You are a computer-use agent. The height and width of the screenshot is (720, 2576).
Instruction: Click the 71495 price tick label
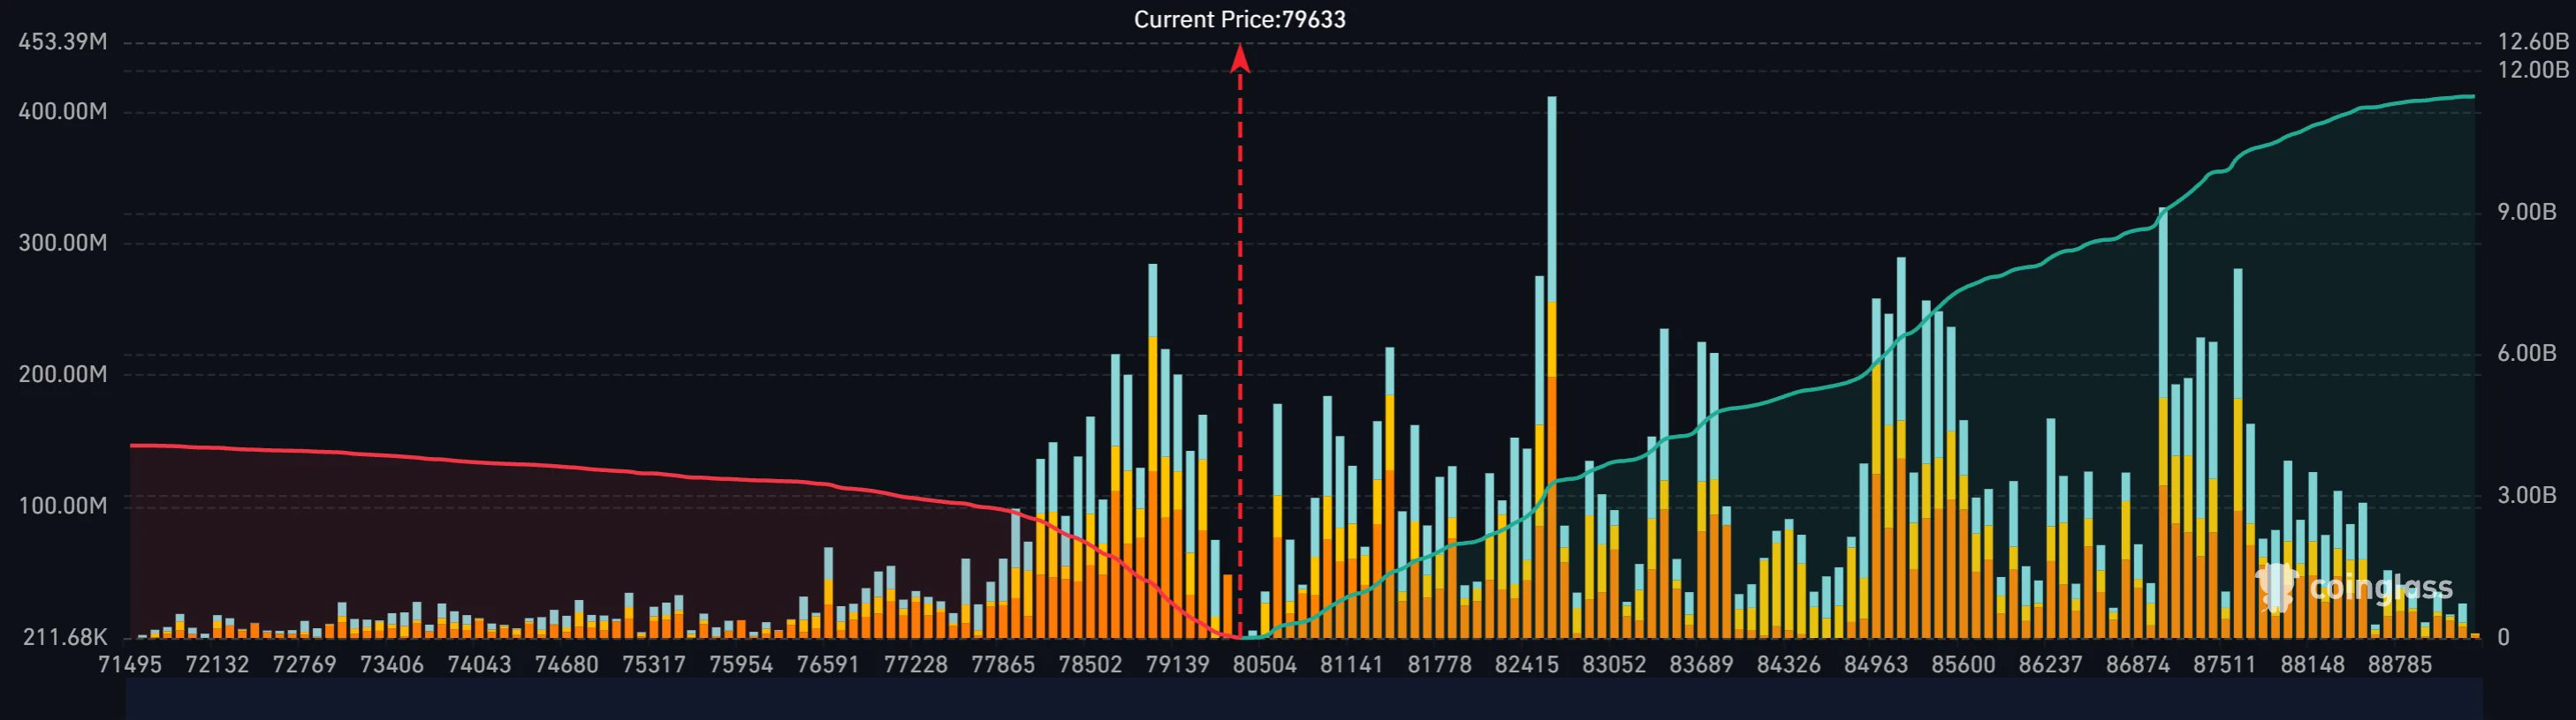[x=130, y=665]
